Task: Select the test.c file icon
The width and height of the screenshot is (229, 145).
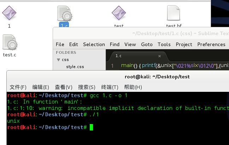Action: coord(10,43)
